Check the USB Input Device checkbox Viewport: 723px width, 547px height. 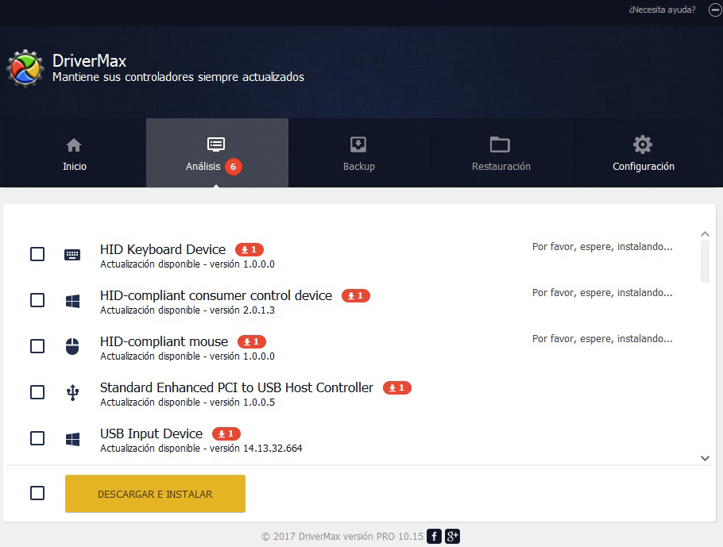point(37,438)
